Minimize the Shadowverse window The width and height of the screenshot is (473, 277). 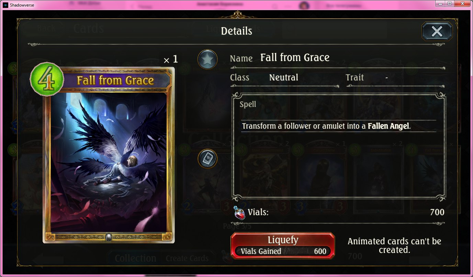pos(441,3)
